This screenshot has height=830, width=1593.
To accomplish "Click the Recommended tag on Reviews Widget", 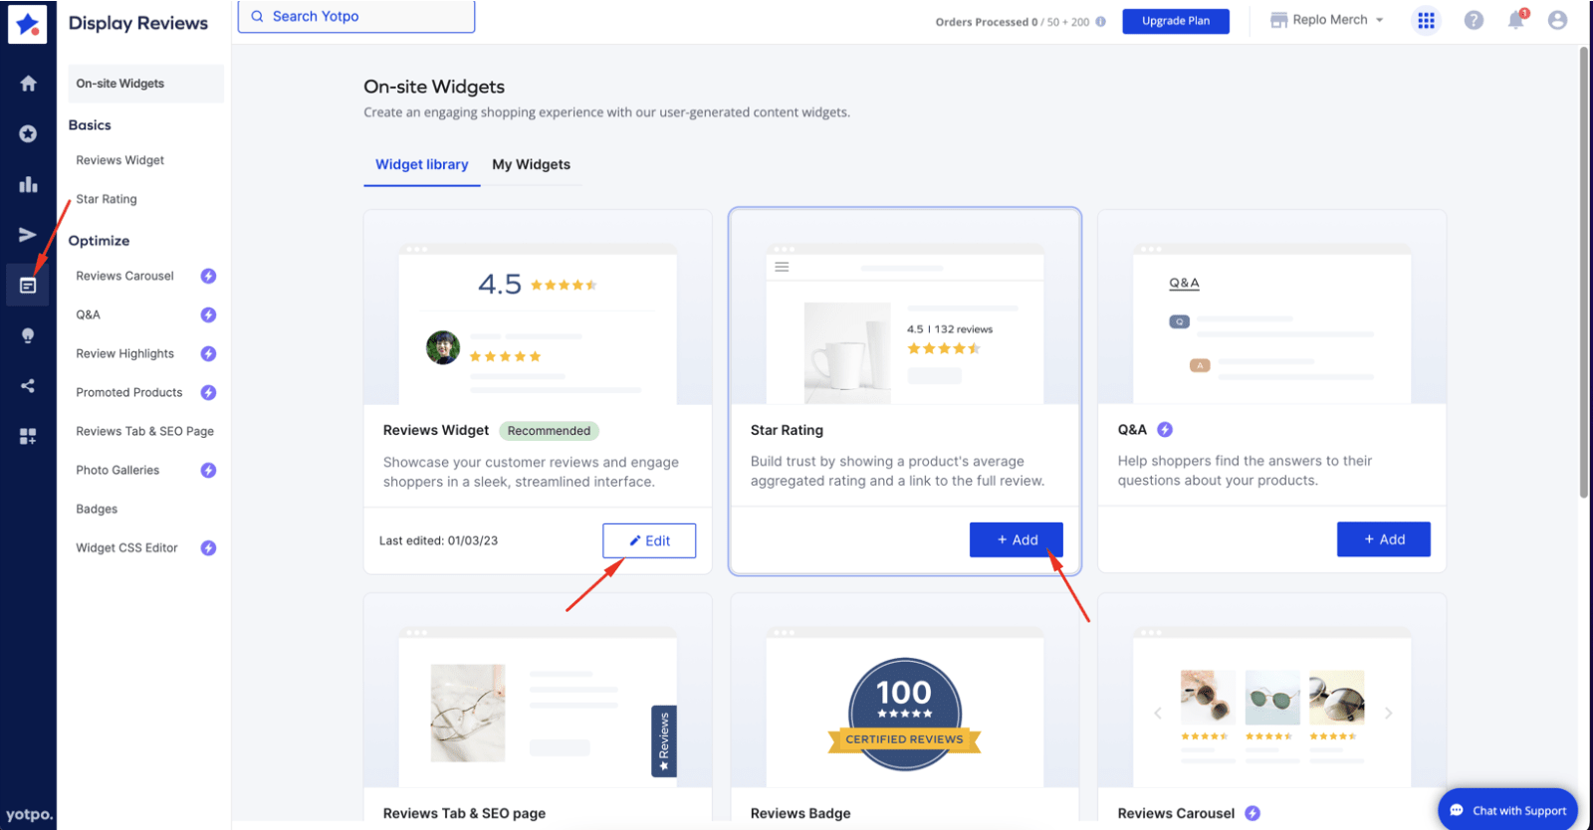I will (x=549, y=431).
